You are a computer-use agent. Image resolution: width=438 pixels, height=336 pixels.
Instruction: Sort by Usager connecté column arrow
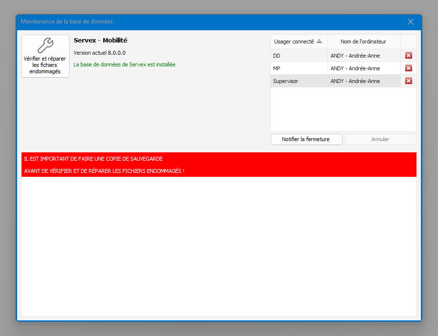[319, 42]
